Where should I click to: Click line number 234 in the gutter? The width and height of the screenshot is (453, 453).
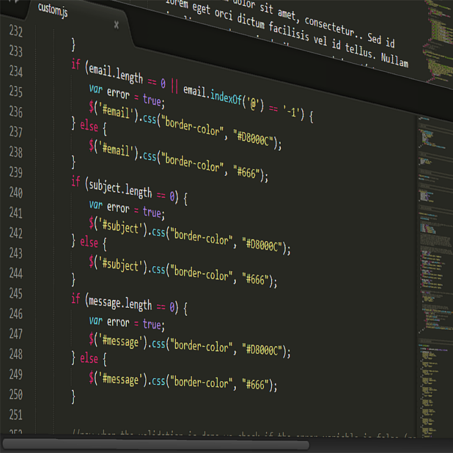15,71
